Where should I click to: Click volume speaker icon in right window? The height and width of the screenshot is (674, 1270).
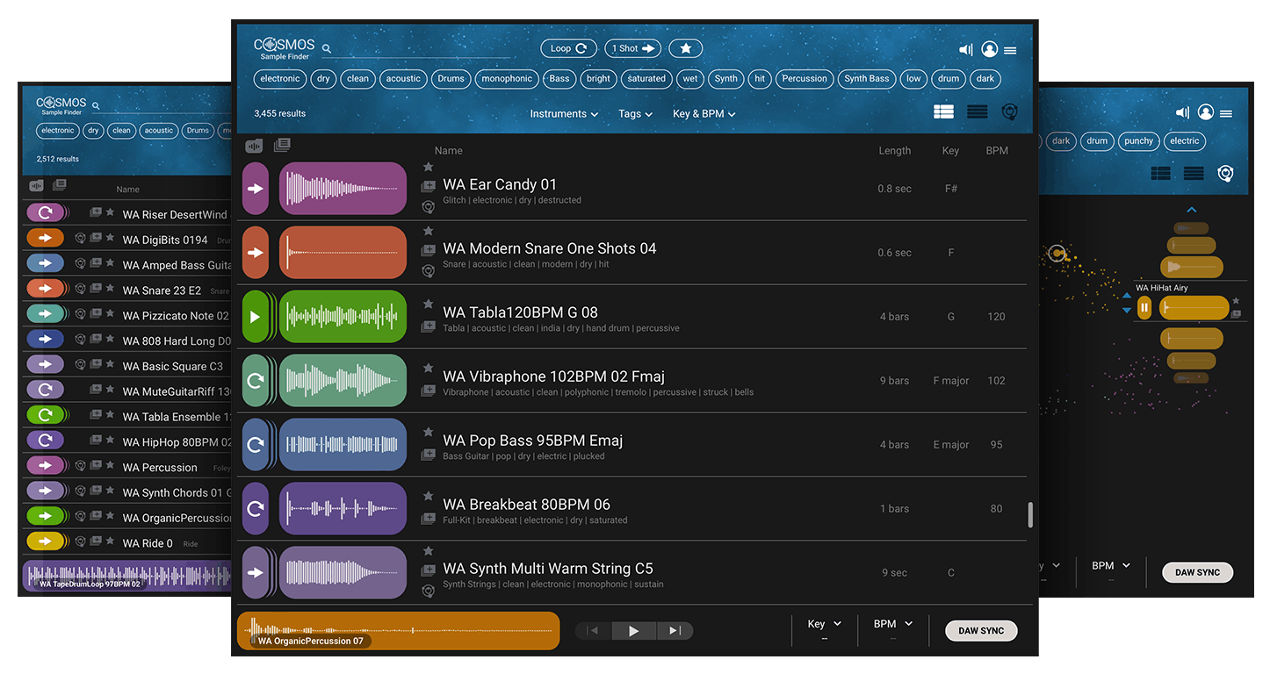coord(1182,112)
